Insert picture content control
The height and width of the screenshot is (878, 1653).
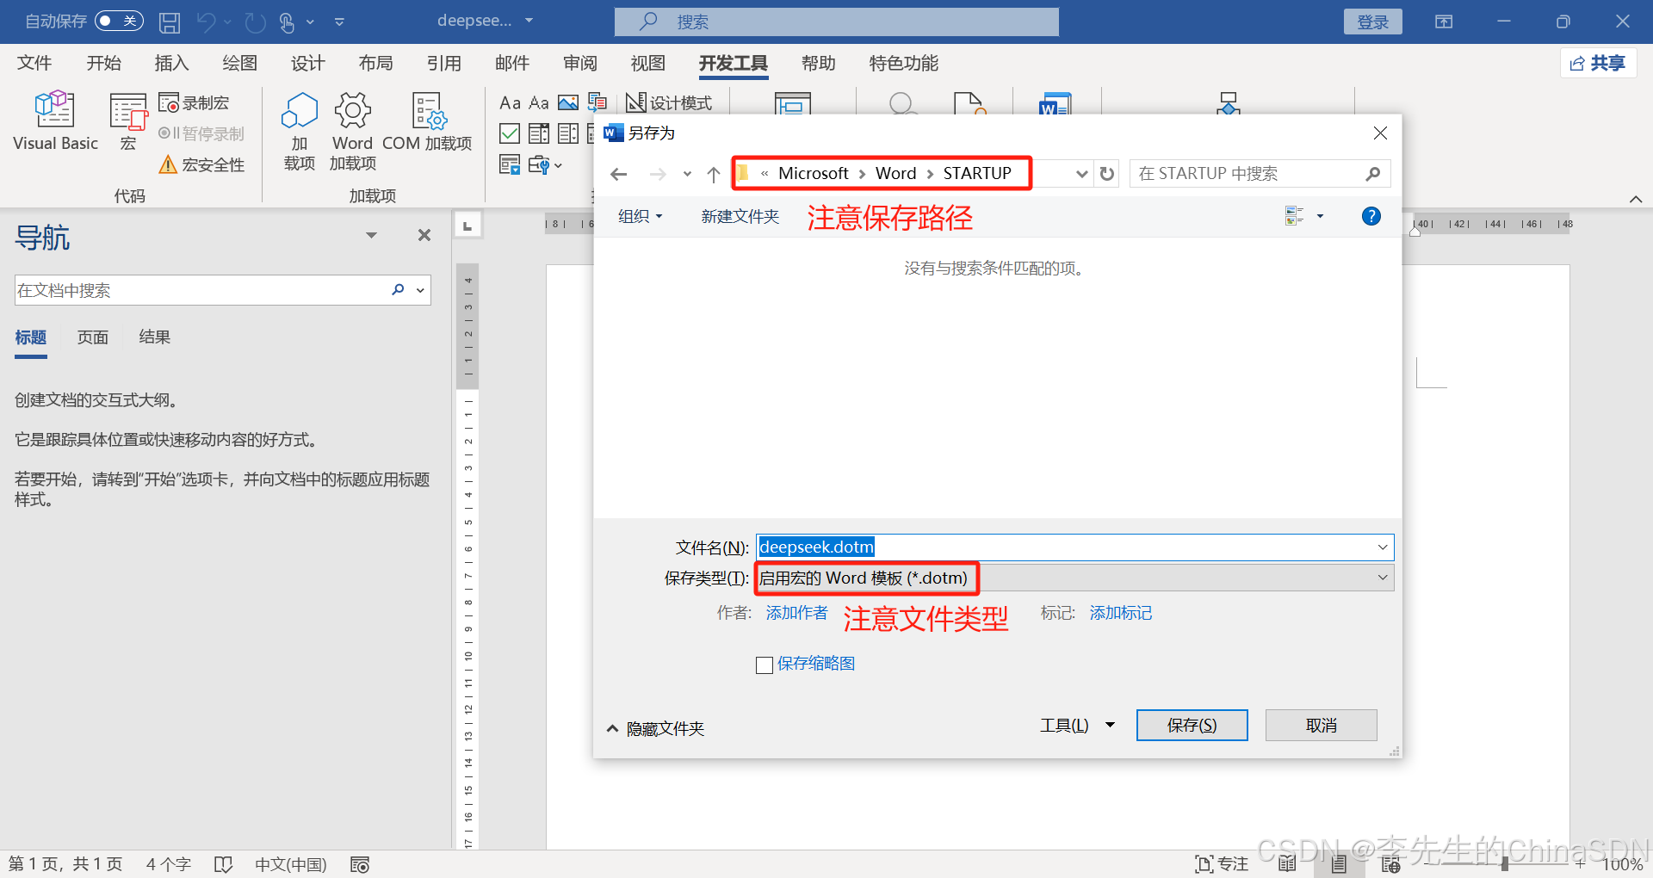(568, 103)
